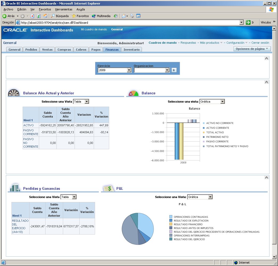Screen dimensions: 278x266
Task: Open the Ejercicio year dropdown
Action: click(x=129, y=70)
